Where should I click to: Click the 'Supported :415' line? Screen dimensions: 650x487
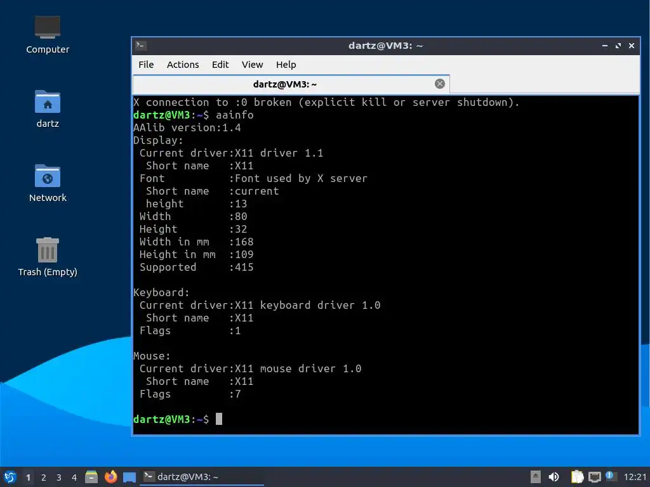pyautogui.click(x=197, y=267)
